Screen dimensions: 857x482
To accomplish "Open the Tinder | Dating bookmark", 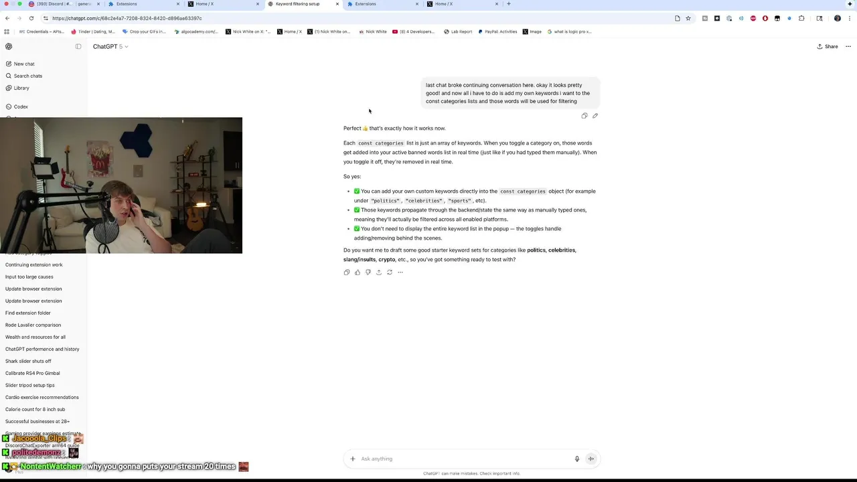I will click(93, 31).
